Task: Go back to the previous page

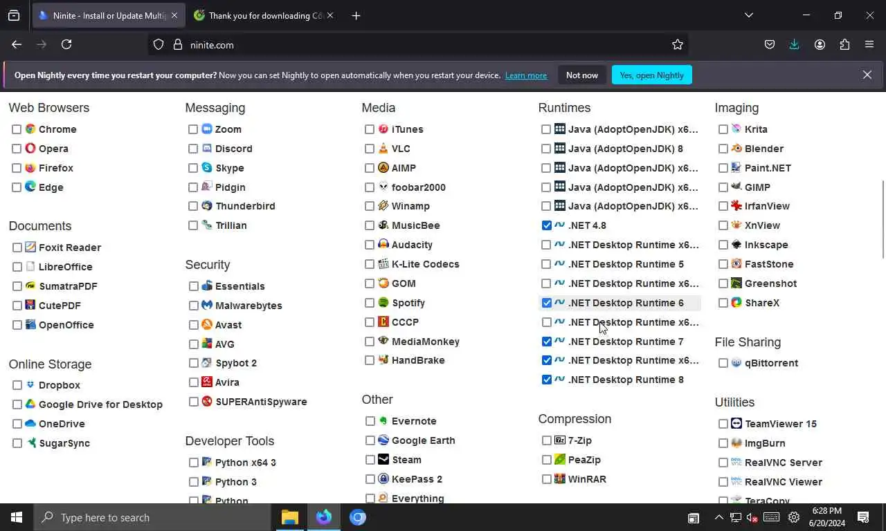Action: coord(17,44)
